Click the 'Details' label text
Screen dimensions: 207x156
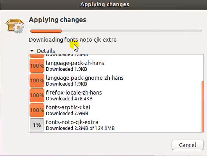46,51
